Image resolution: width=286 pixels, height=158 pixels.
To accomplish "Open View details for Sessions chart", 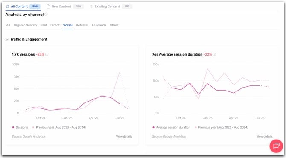I will 124,136.
